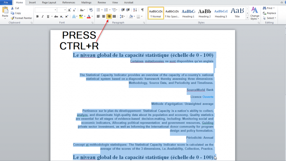Apply subscript formatting
Image resolution: width=286 pixels, height=161 pixels.
click(x=61, y=16)
